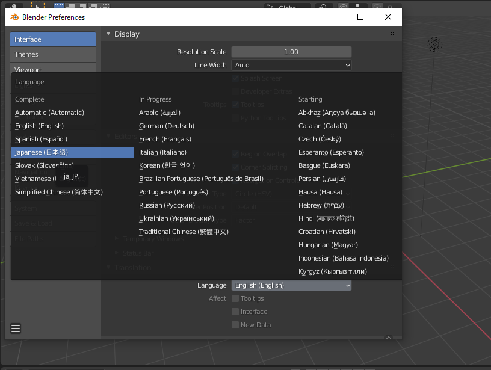Click the scroll-up chevron at panel bottom
Viewport: 491px width, 370px height.
click(389, 338)
